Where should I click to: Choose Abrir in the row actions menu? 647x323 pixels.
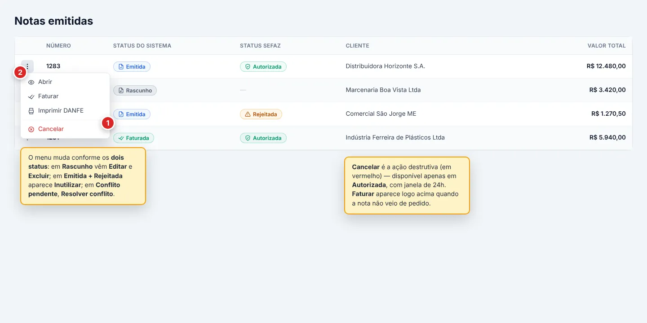65,82
